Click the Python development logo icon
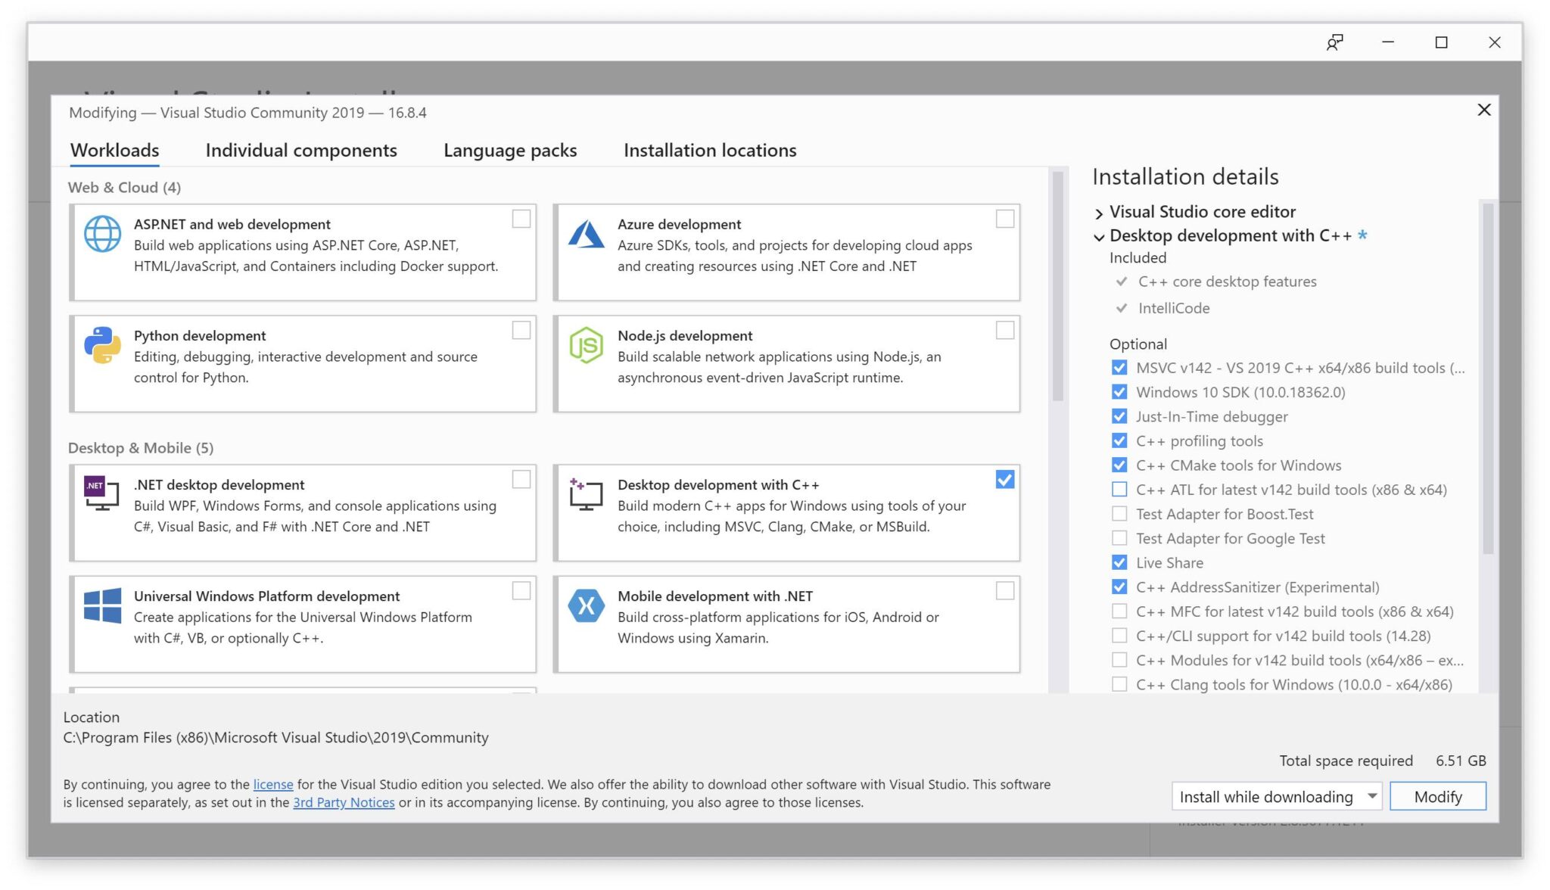 [x=102, y=345]
